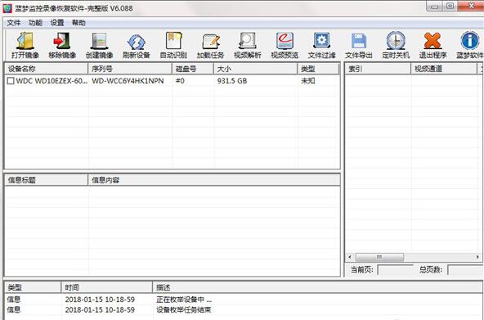Click the 视频预览 (video preview) icon

point(285,41)
